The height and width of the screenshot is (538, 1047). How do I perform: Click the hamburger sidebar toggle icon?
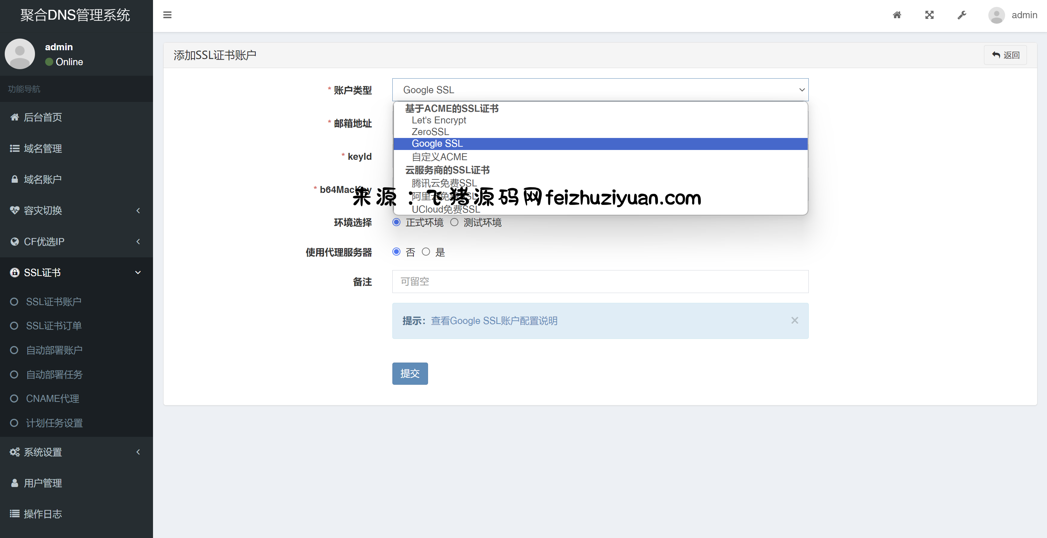click(167, 15)
